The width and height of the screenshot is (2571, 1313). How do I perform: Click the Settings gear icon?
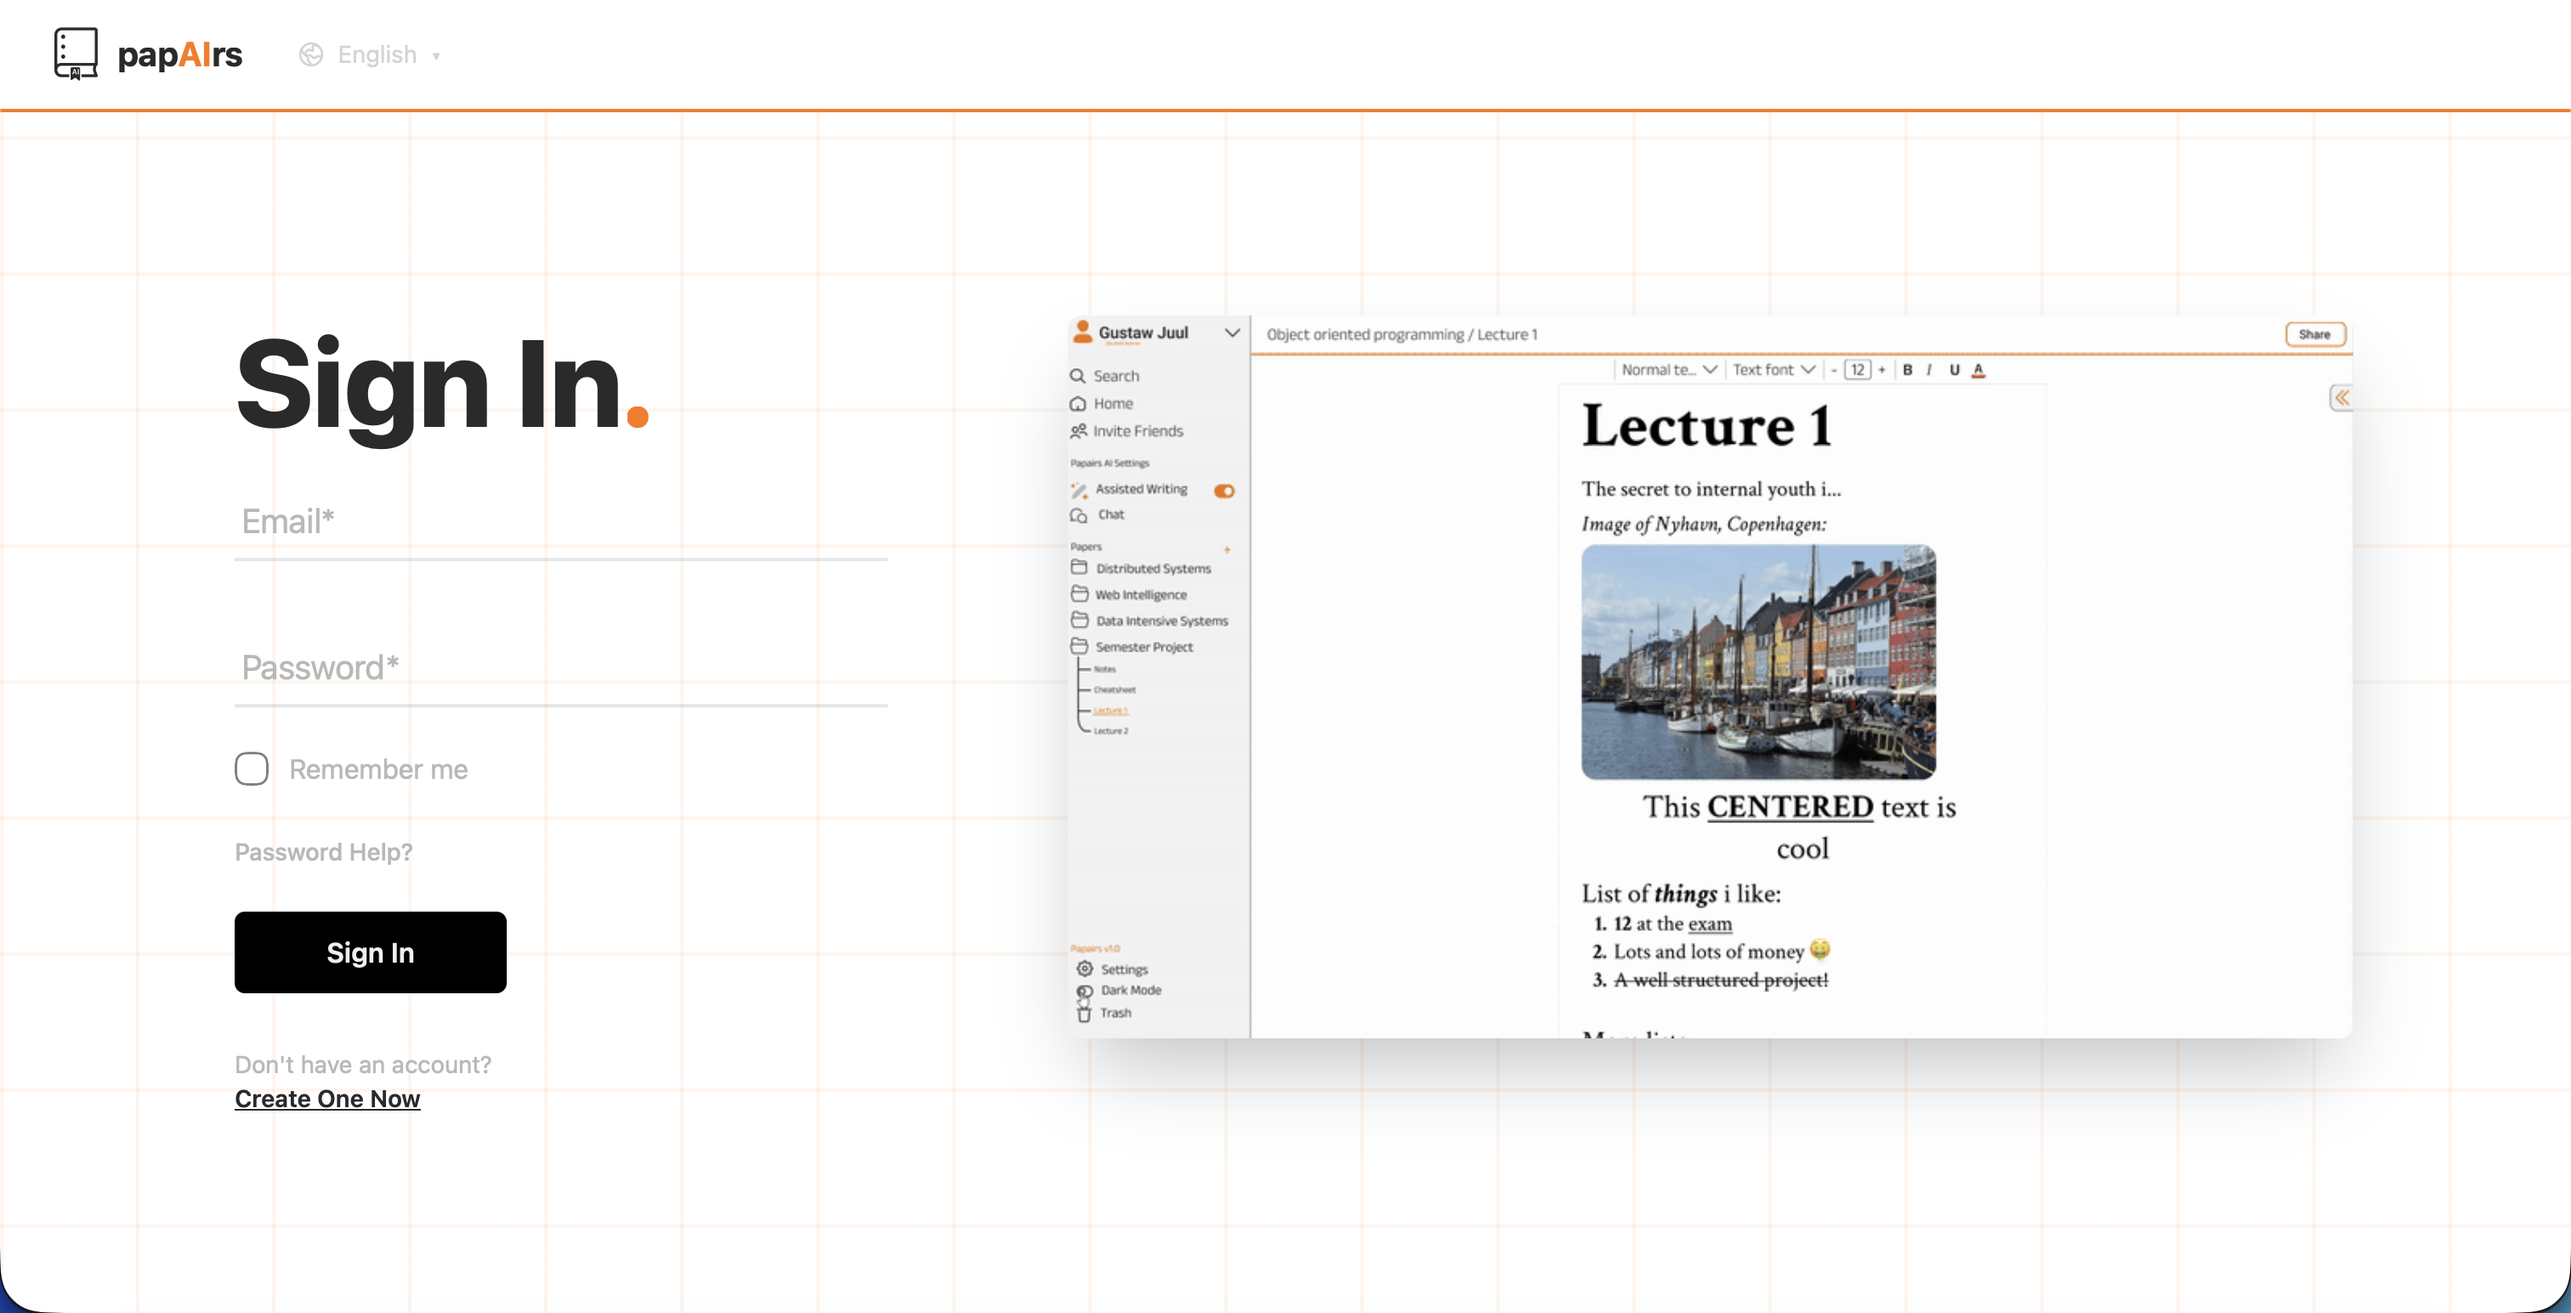[1085, 969]
